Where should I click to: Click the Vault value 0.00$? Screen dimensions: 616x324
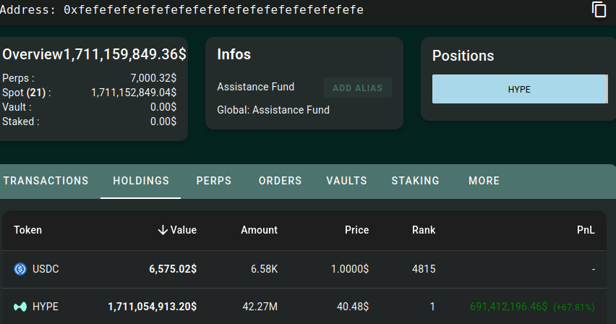point(163,107)
